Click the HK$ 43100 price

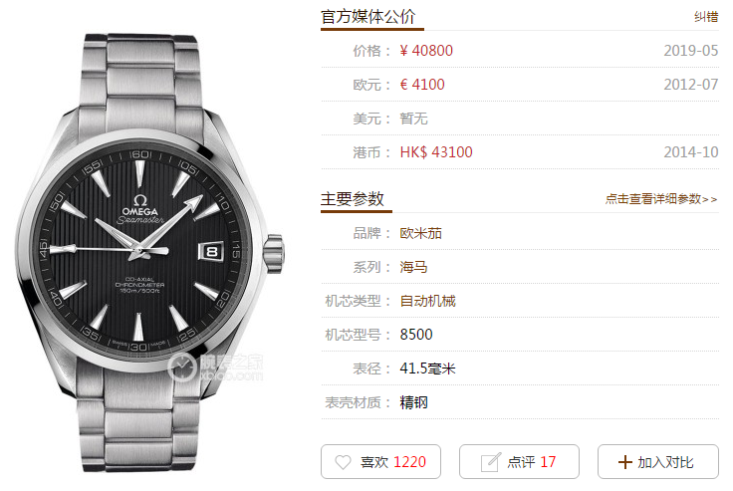[x=436, y=152]
